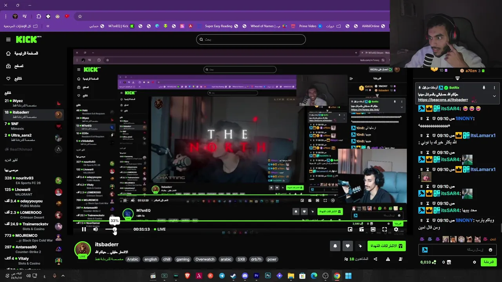Open Photoshop from the taskbar
Image resolution: width=502 pixels, height=282 pixels.
[x=268, y=276]
